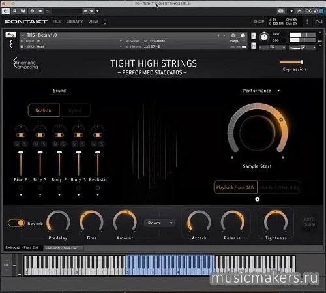Expand the Body S options arrow
The height and width of the screenshot is (293, 326).
78,195
